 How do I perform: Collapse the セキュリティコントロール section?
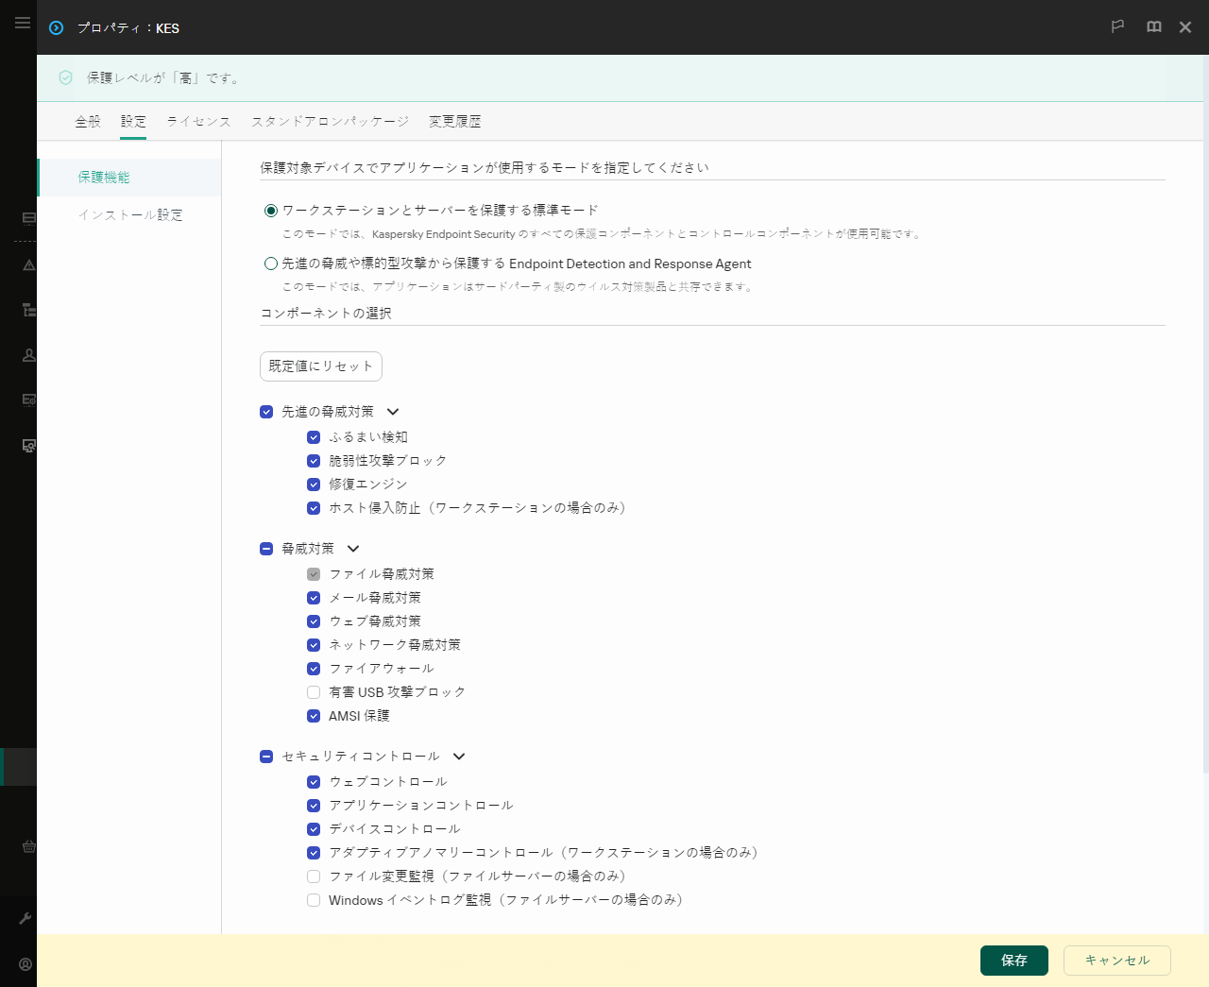(x=459, y=757)
